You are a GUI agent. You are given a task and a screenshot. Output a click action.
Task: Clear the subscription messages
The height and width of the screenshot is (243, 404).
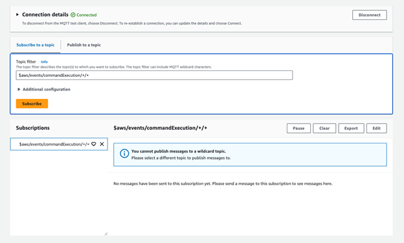click(324, 129)
